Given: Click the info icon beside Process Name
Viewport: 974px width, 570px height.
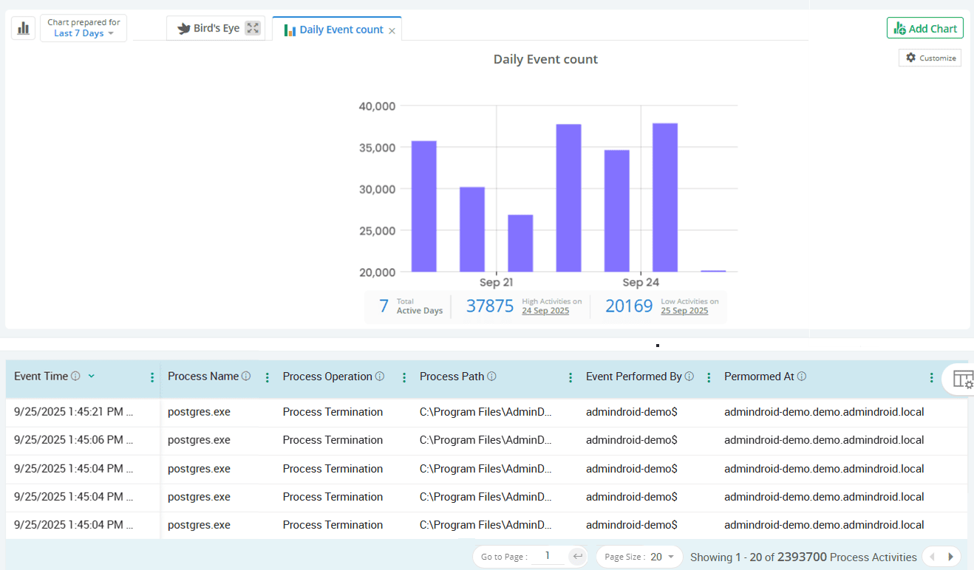Looking at the screenshot, I should coord(246,376).
